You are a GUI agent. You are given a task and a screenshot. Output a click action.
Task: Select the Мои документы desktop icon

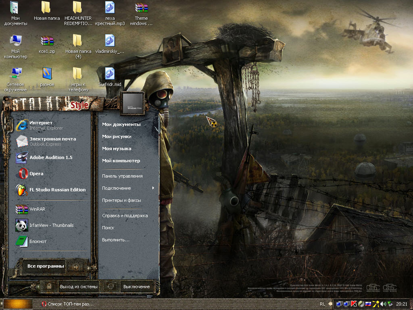(16, 14)
